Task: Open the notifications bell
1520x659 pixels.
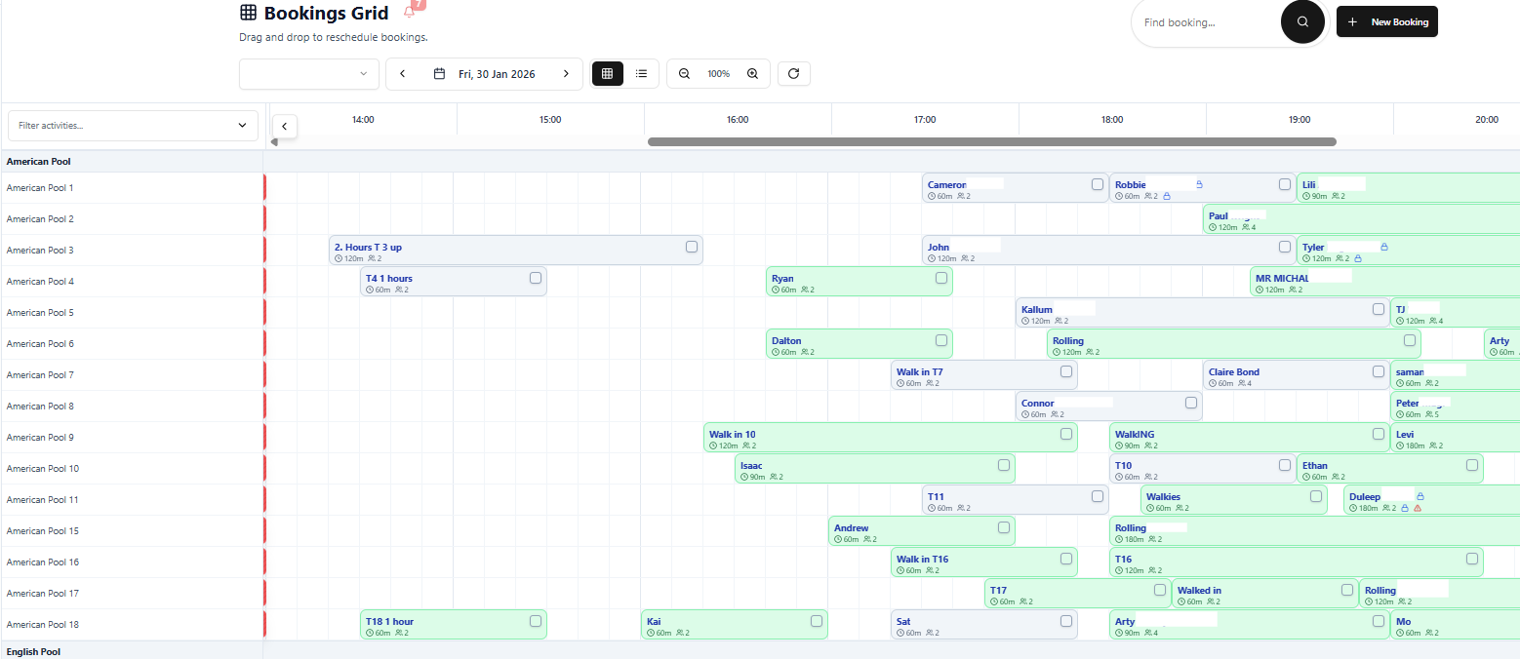Action: (x=411, y=12)
